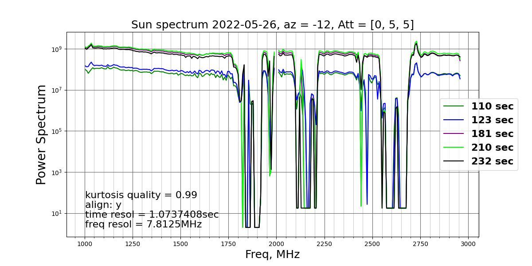Click the 'Freq, MHz' x-axis label
The image size is (532, 266).
tap(273, 254)
